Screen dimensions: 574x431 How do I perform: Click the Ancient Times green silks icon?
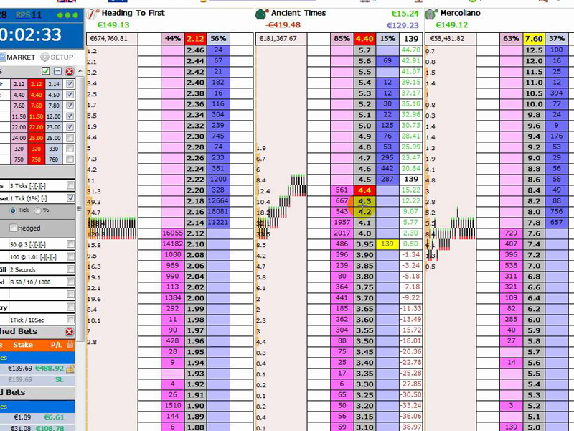[262, 14]
